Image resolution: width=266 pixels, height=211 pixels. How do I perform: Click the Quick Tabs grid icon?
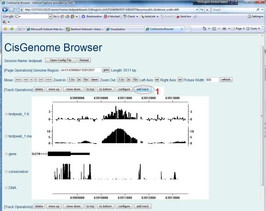click(x=20, y=29)
